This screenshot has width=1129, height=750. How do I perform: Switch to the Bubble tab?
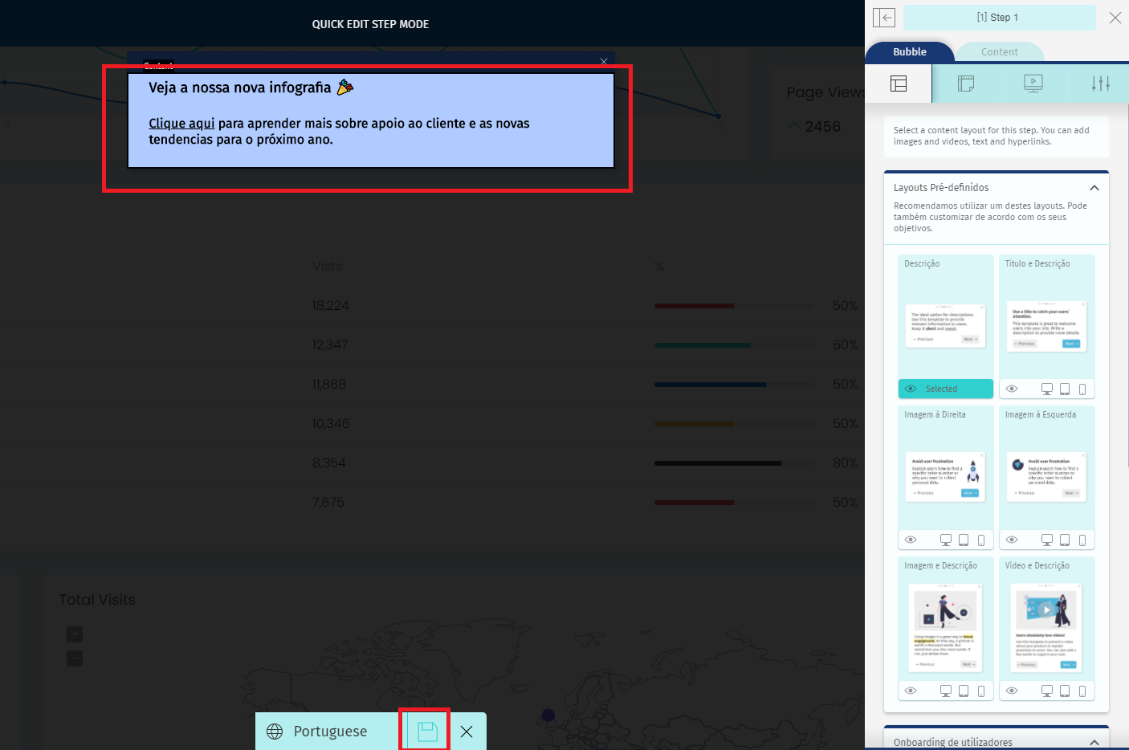pyautogui.click(x=910, y=52)
